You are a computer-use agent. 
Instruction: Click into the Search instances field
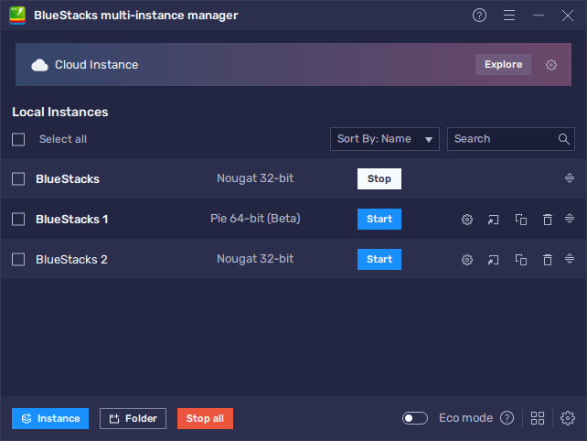click(x=503, y=139)
